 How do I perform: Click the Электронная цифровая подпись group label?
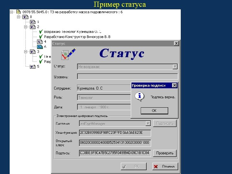pos(82,116)
